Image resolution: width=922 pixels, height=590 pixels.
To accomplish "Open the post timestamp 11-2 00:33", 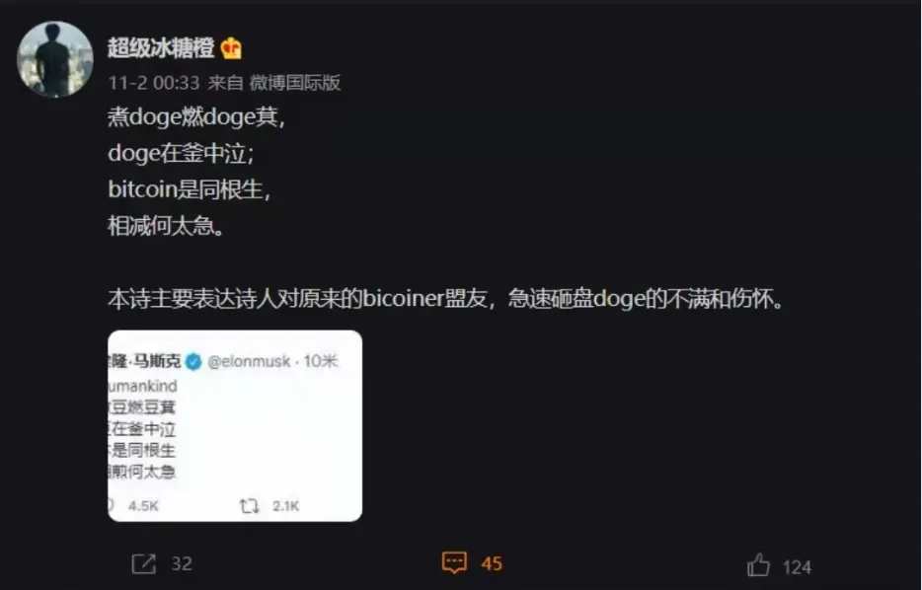I will coord(154,83).
